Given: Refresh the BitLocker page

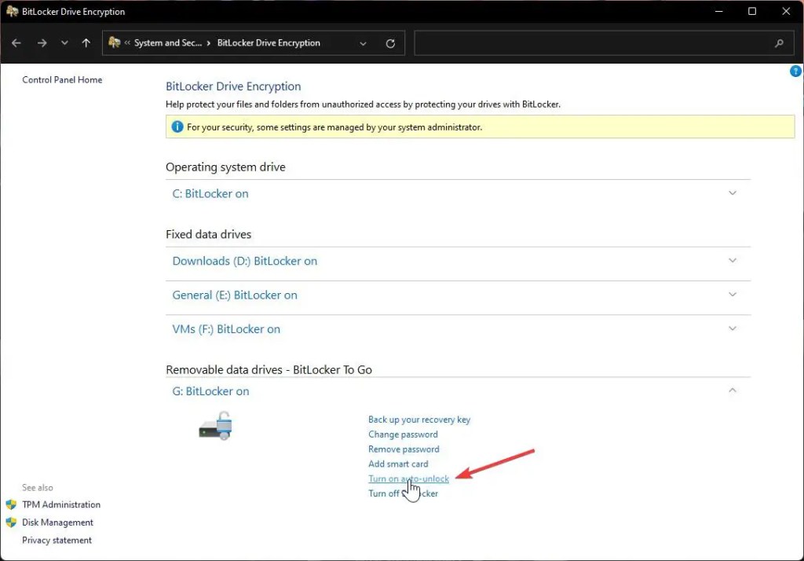Looking at the screenshot, I should [390, 44].
